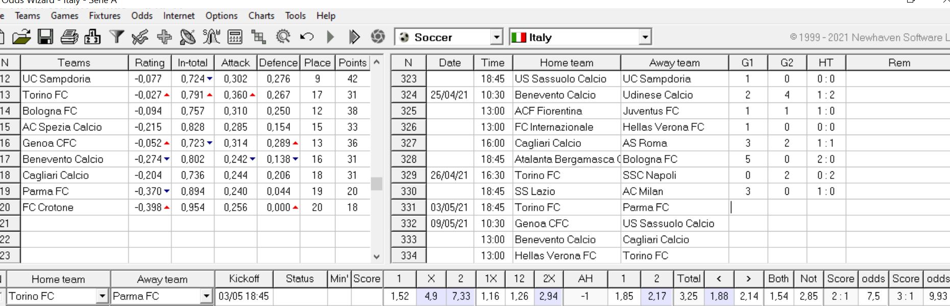Click the undo arrow icon
The width and height of the screenshot is (950, 306).
tap(307, 37)
